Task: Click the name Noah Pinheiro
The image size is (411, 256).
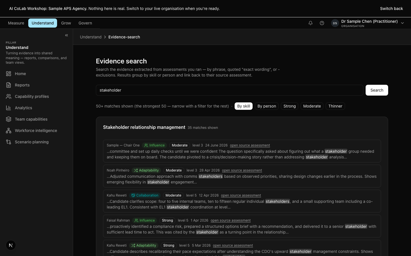Action: coord(118,170)
